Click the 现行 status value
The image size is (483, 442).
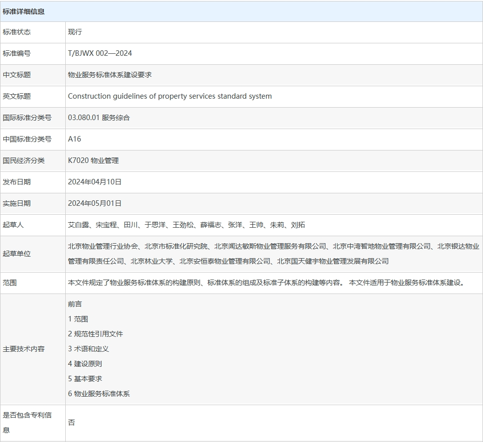pos(75,32)
